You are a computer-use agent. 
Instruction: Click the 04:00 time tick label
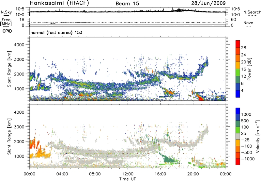(62, 174)
